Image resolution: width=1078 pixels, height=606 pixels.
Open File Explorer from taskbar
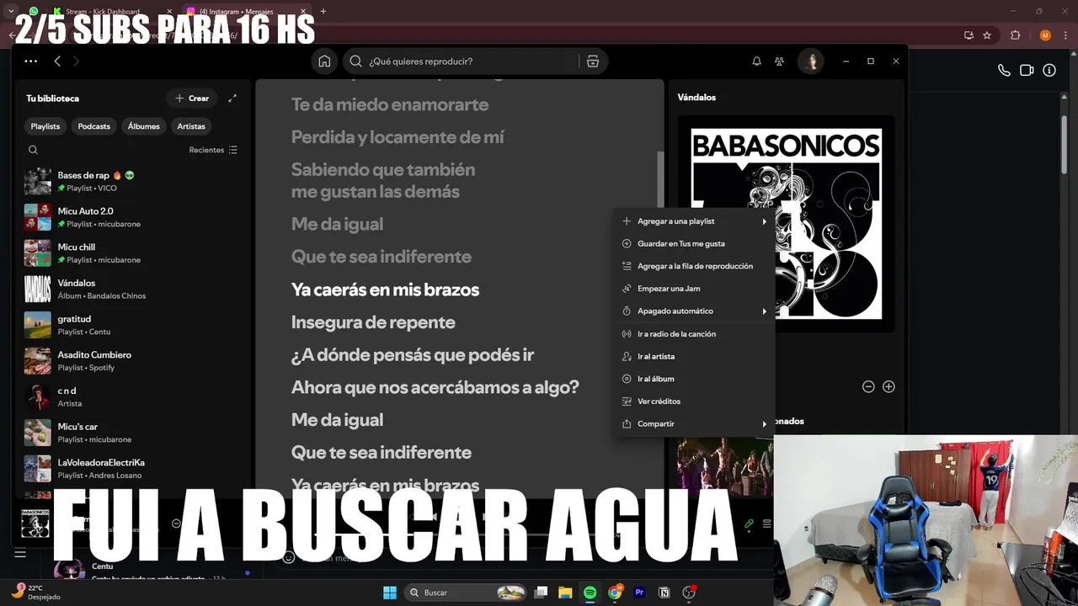click(x=565, y=593)
